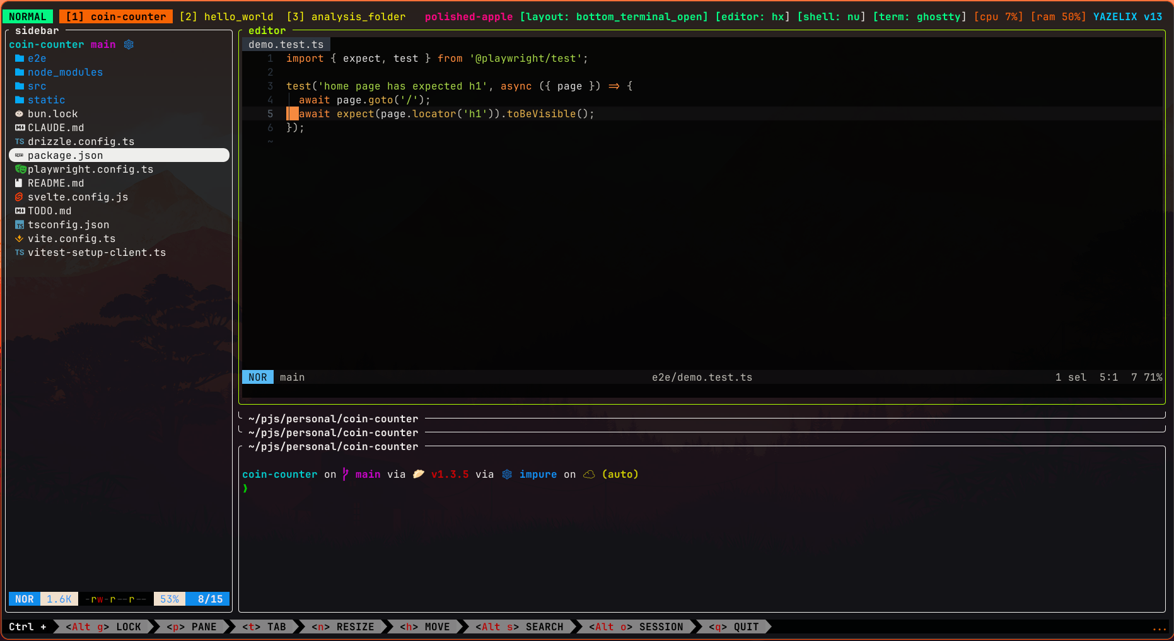
Task: Click the TAB mode hint
Action: coord(264,627)
